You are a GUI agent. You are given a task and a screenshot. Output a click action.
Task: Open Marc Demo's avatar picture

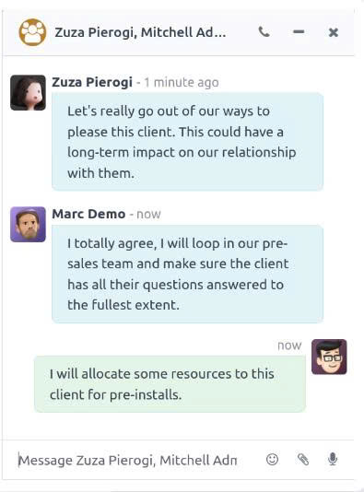pyautogui.click(x=28, y=225)
